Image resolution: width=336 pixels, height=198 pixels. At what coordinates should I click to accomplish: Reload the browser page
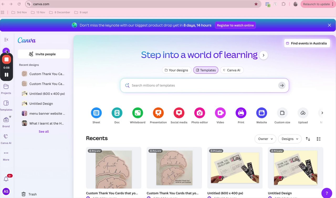click(x=19, y=4)
